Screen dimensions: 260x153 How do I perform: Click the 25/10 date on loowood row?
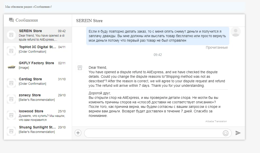(x=62, y=111)
